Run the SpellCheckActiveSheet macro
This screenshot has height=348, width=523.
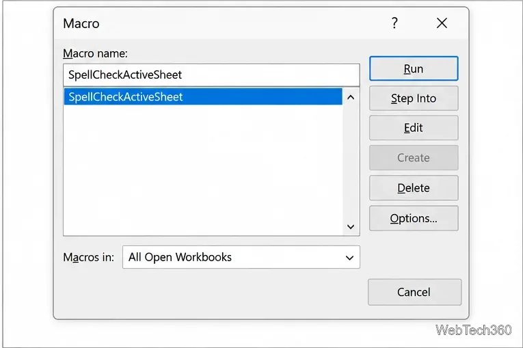pos(414,69)
